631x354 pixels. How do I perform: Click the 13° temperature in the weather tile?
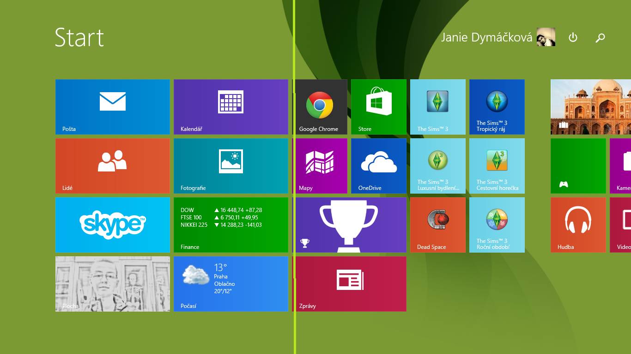pyautogui.click(x=220, y=267)
